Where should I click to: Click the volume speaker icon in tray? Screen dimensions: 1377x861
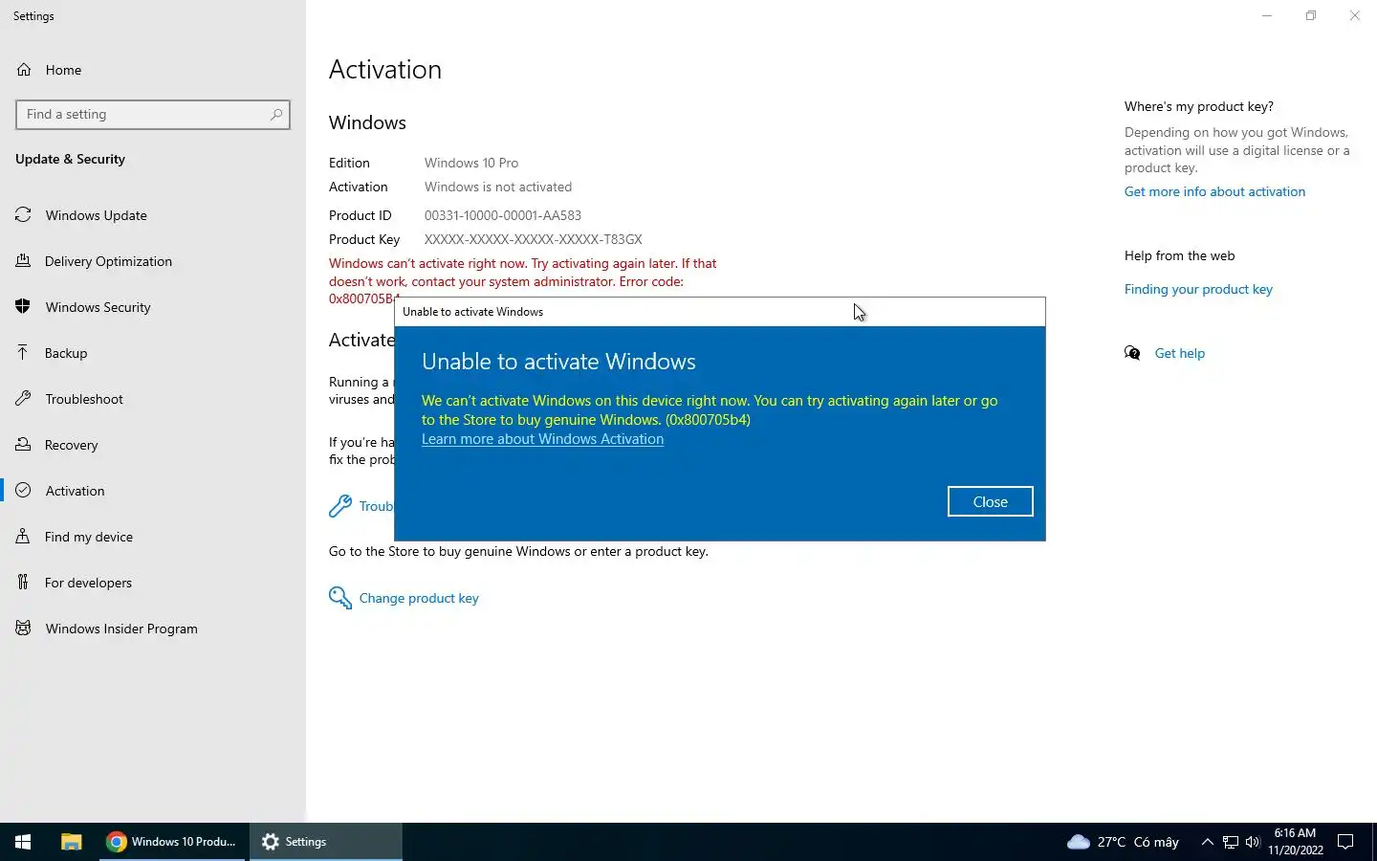click(1253, 842)
